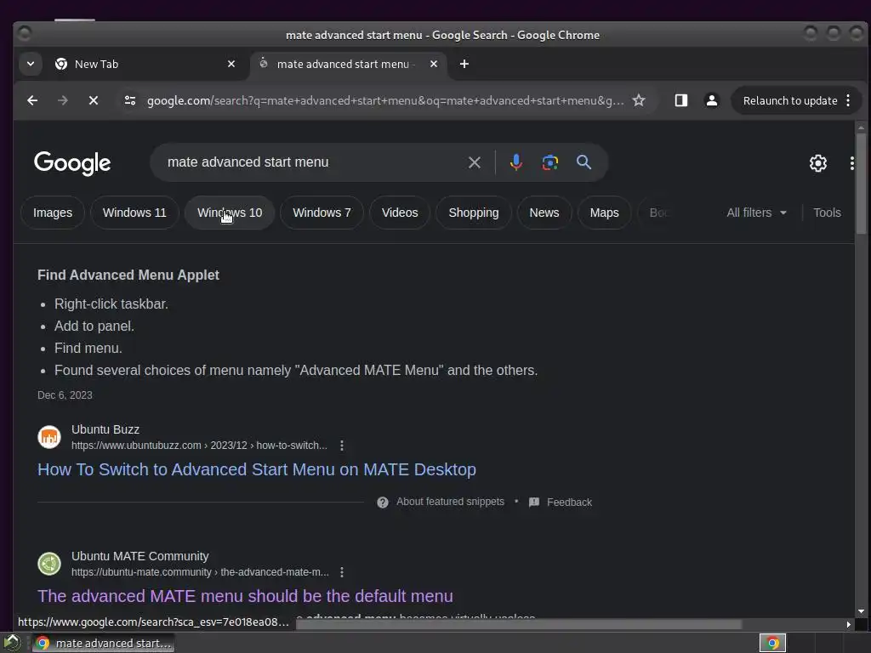Click the vertical scrollbar thumb
The image size is (871, 653).
(x=861, y=184)
